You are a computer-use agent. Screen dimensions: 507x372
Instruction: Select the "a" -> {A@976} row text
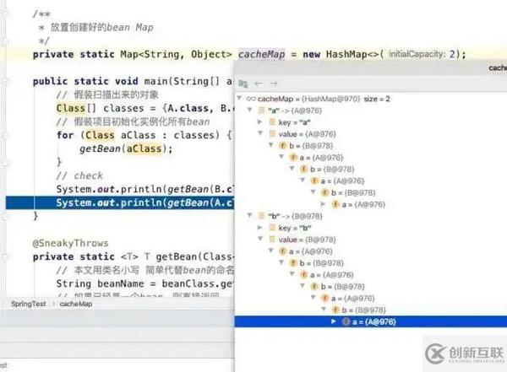point(295,111)
